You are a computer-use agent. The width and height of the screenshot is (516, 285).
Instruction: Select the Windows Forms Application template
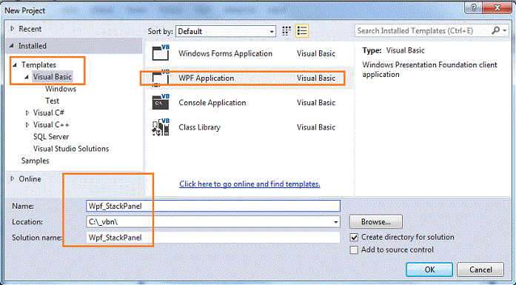tap(249, 53)
